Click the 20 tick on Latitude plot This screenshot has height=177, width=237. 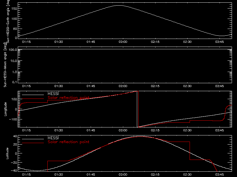(15, 145)
